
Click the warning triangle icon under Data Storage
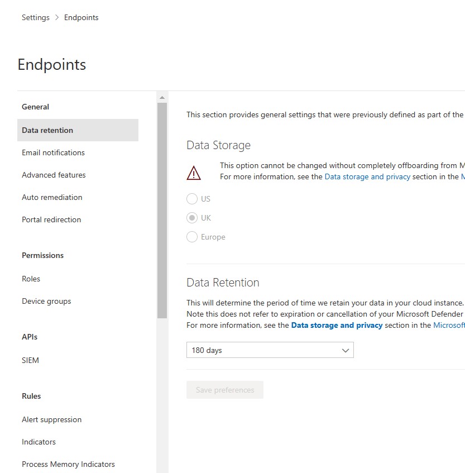(x=194, y=173)
